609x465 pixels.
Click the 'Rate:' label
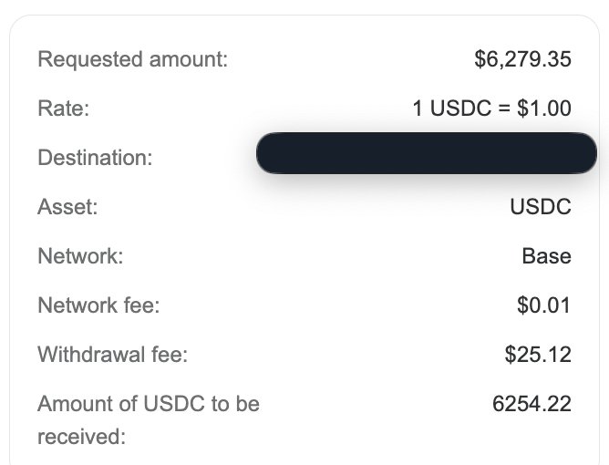click(x=63, y=109)
